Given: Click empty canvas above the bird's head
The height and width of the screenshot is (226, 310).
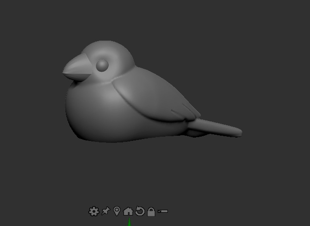Looking at the screenshot, I should (x=110, y=19).
